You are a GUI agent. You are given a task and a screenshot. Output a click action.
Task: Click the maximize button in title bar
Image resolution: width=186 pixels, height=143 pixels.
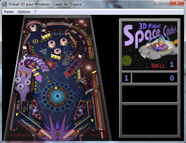166,3
